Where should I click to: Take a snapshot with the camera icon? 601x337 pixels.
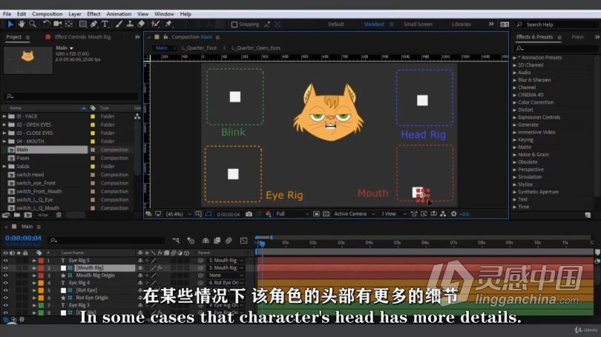tap(249, 214)
